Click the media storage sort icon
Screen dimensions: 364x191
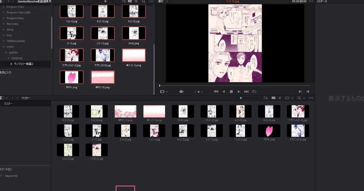coord(124,2)
